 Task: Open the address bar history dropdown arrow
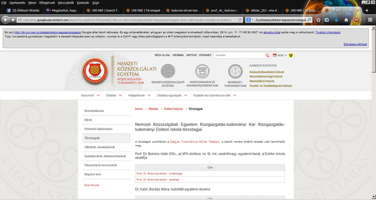(x=235, y=20)
